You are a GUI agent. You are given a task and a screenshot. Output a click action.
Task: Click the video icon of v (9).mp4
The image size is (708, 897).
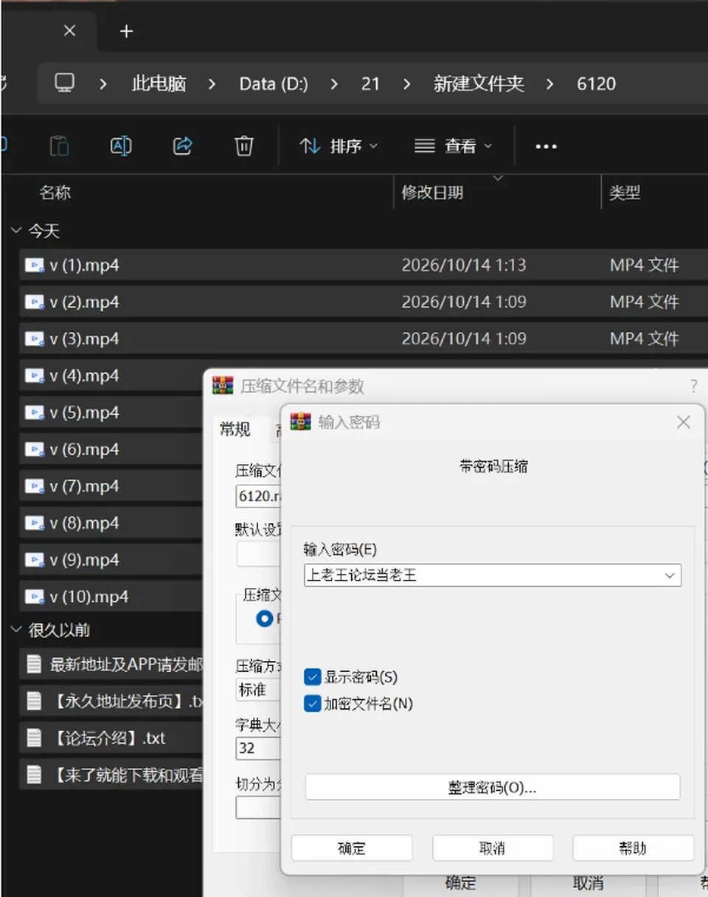(34, 561)
